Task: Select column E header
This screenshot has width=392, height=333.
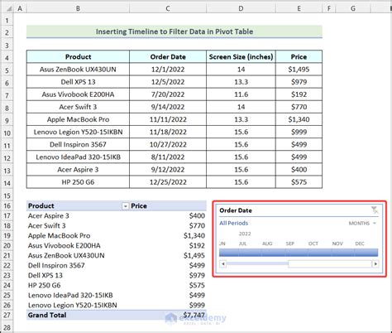Action: click(299, 8)
